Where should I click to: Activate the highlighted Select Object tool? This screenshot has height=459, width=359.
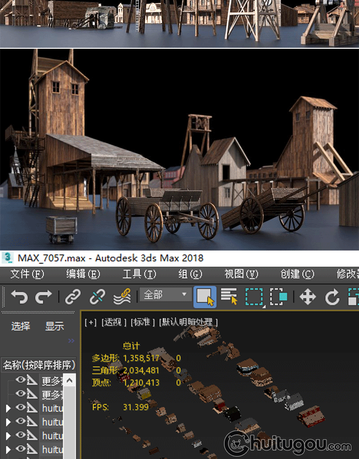click(205, 297)
